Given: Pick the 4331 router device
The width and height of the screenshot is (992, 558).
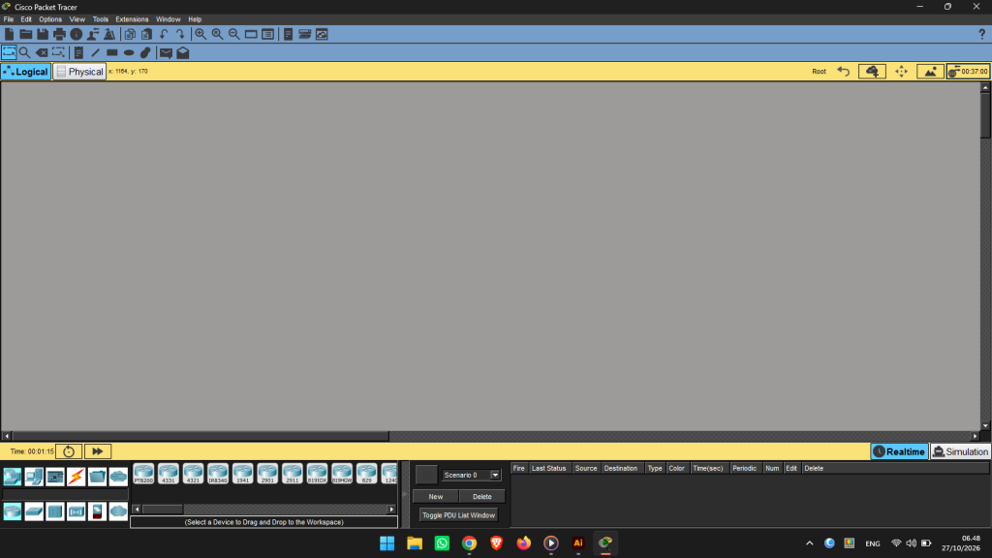Looking at the screenshot, I should click(169, 474).
